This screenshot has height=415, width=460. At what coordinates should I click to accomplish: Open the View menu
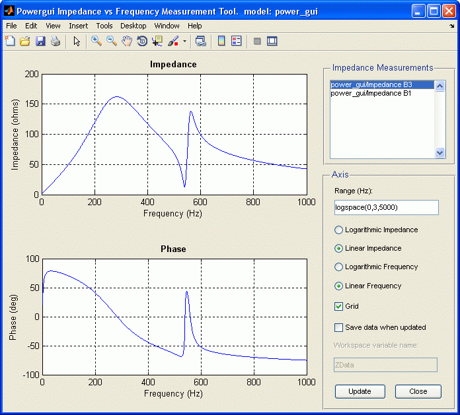pyautogui.click(x=53, y=26)
